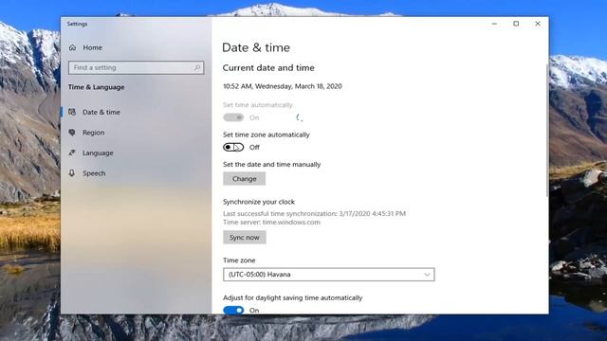
Task: Turn on Set time zone automatically
Action: coord(233,148)
